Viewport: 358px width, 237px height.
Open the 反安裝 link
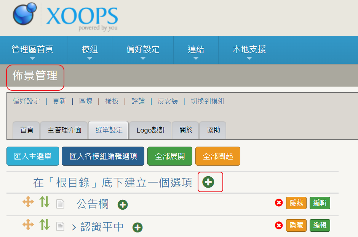(168, 101)
